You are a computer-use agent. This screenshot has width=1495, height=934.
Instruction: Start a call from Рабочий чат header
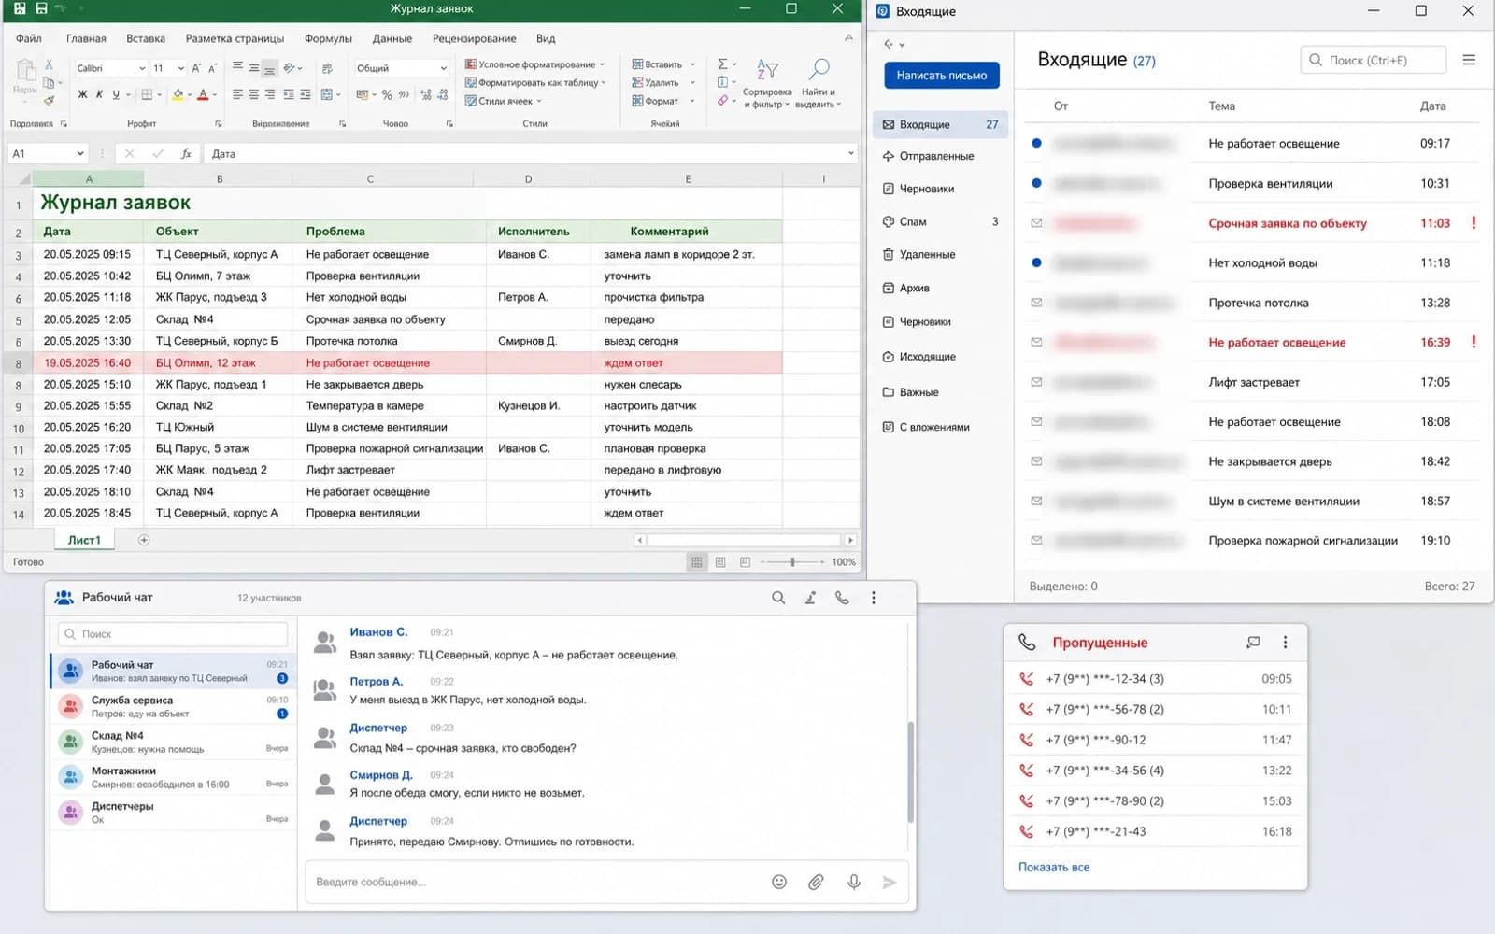[842, 598]
